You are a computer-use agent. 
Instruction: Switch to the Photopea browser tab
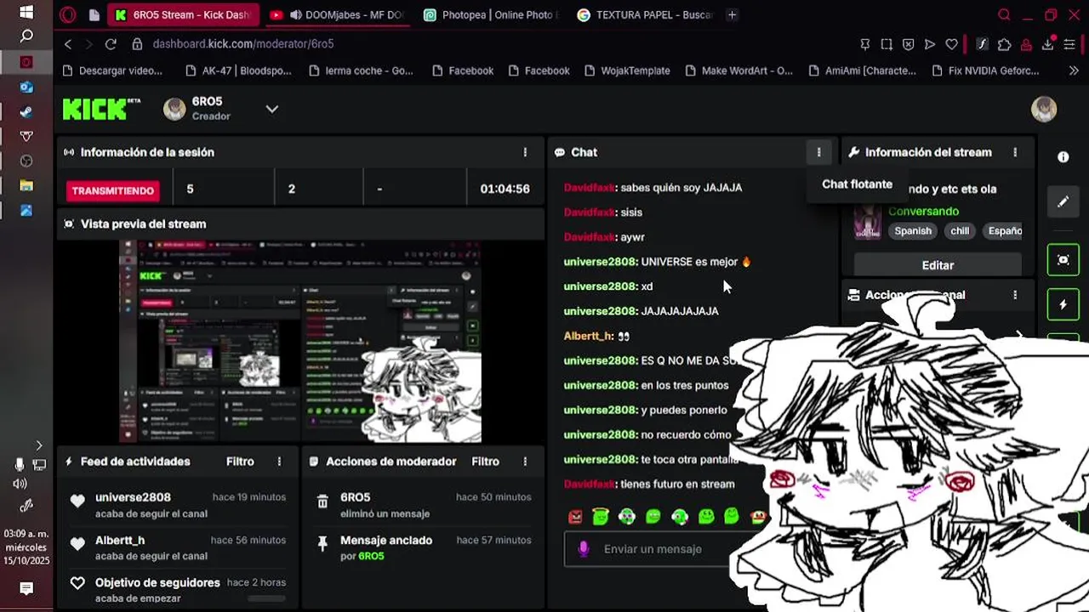coord(490,14)
